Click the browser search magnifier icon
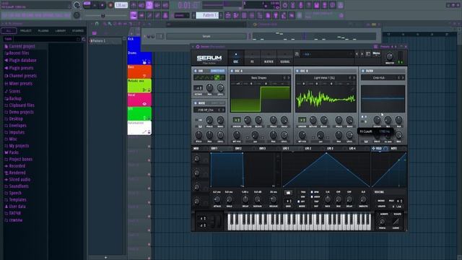 pyautogui.click(x=84, y=39)
